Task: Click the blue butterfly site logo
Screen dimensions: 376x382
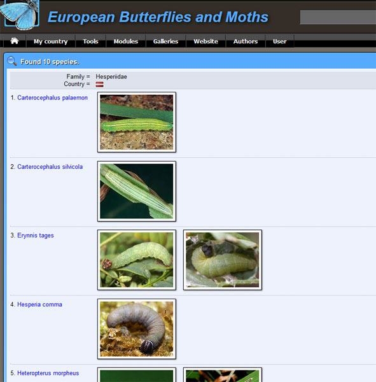Action: coord(20,14)
